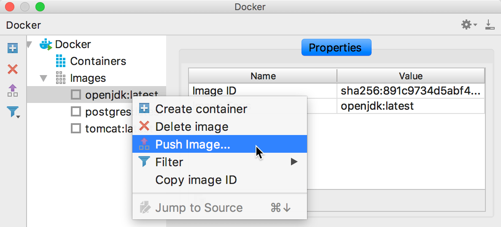
Task: Toggle the openjdk:latest checkbox
Action: [76, 95]
